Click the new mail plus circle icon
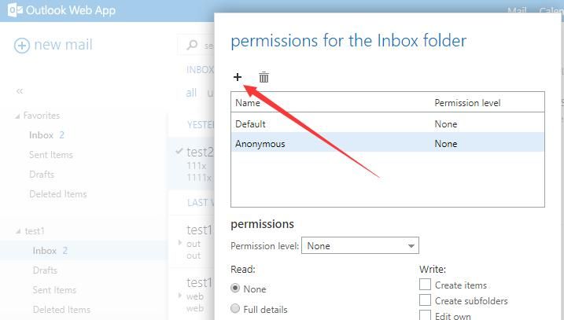 [x=21, y=46]
